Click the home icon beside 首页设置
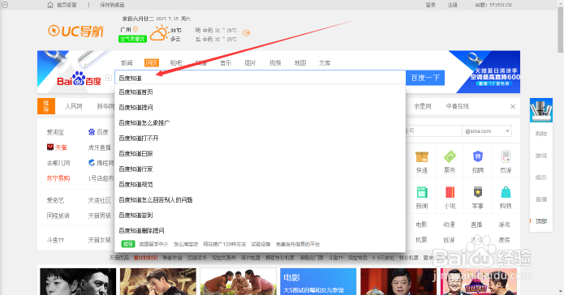The image size is (564, 295). click(x=50, y=5)
